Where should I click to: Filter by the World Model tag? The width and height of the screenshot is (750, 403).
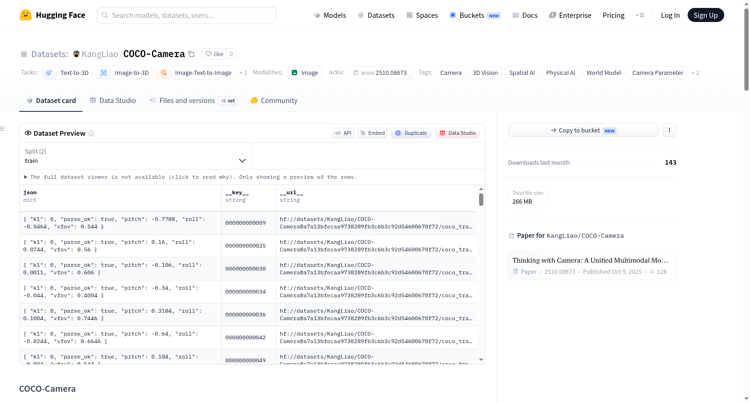click(604, 73)
